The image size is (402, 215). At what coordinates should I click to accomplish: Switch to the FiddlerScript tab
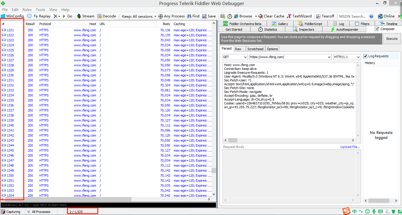pyautogui.click(x=310, y=24)
